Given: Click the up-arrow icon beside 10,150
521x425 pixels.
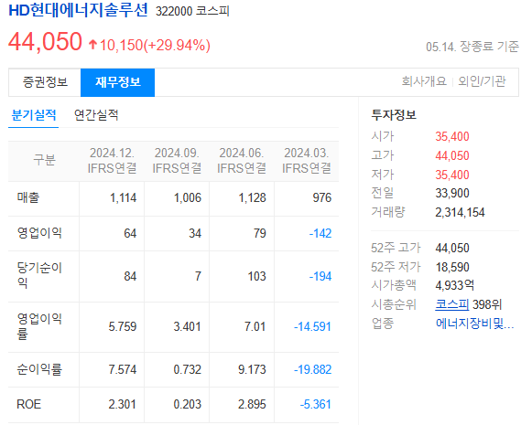Looking at the screenshot, I should pos(92,45).
